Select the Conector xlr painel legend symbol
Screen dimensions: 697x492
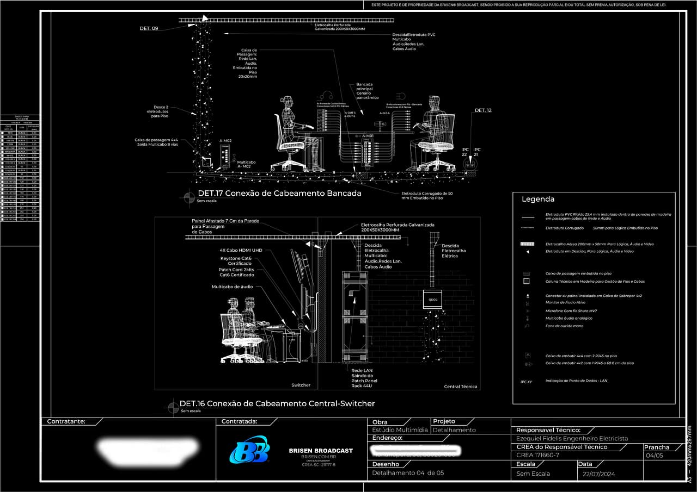coord(528,296)
